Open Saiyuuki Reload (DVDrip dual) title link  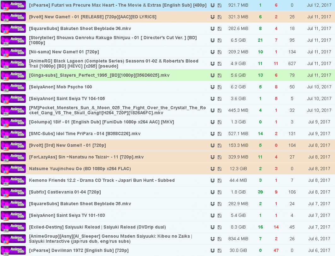97,227
